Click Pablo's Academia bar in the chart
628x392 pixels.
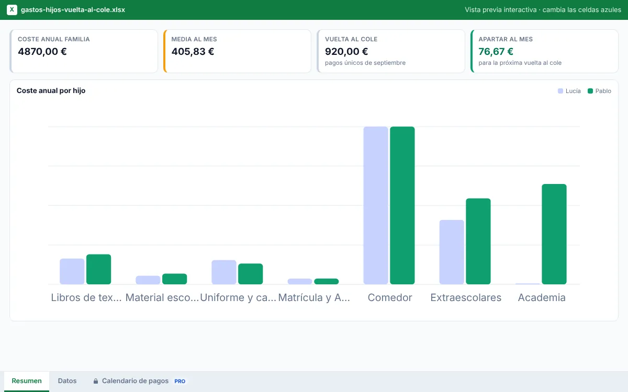point(554,234)
